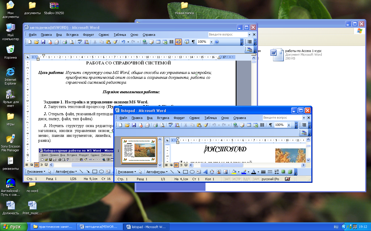Open Справка menu in методичка window
The height and width of the screenshot is (231, 371).
(149, 35)
